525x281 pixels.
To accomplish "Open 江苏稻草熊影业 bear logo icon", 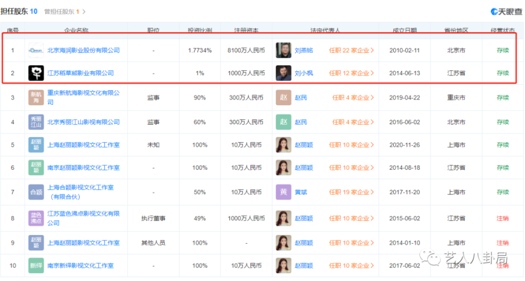I will (36, 73).
